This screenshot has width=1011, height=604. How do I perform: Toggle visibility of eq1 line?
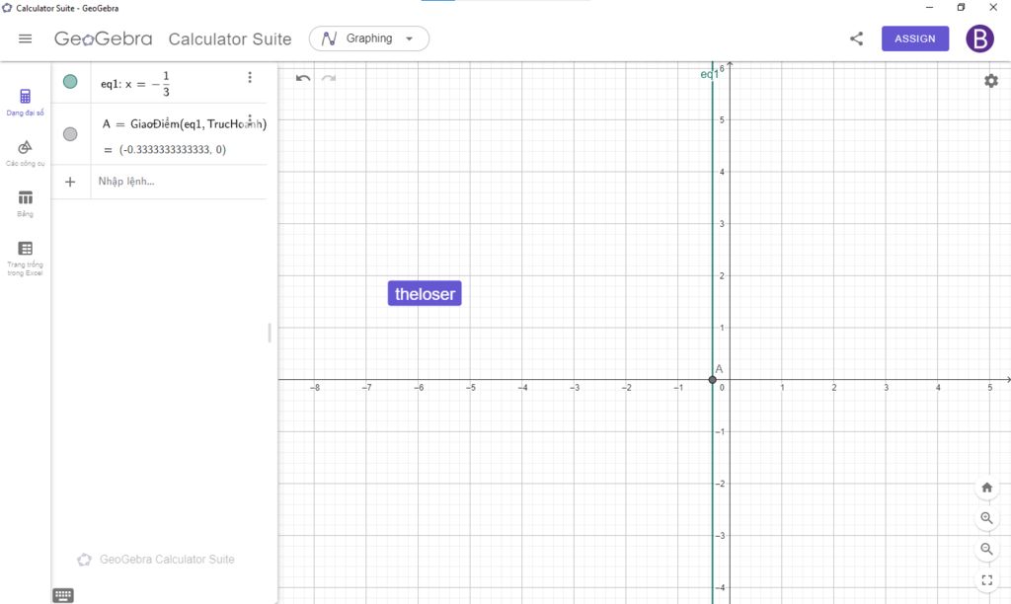click(70, 82)
